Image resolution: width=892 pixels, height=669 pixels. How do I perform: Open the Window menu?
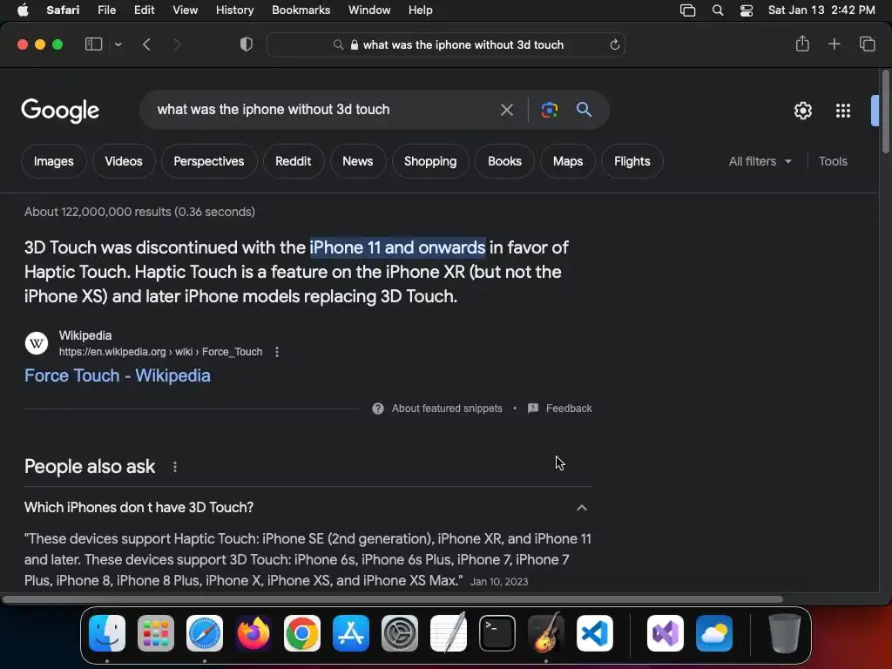[x=369, y=10]
